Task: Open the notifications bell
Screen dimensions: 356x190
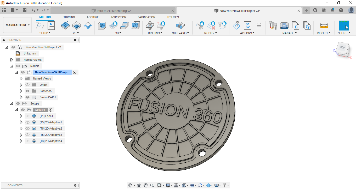Action: click(x=332, y=10)
